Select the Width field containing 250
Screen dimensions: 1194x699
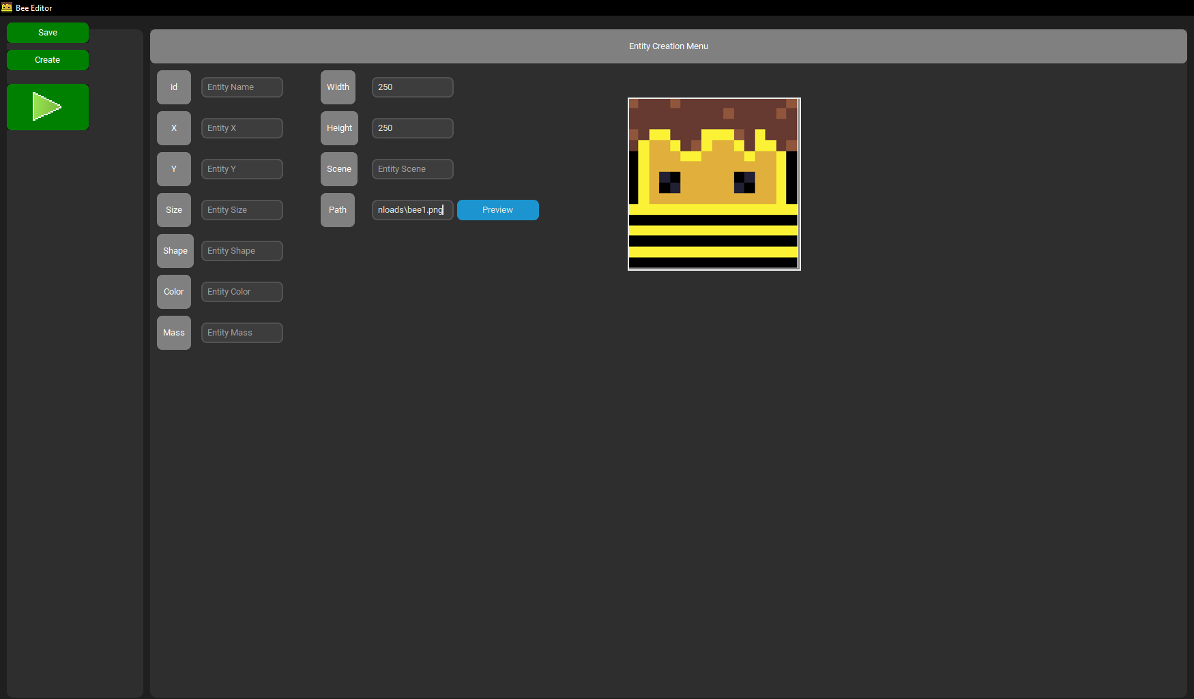[413, 87]
